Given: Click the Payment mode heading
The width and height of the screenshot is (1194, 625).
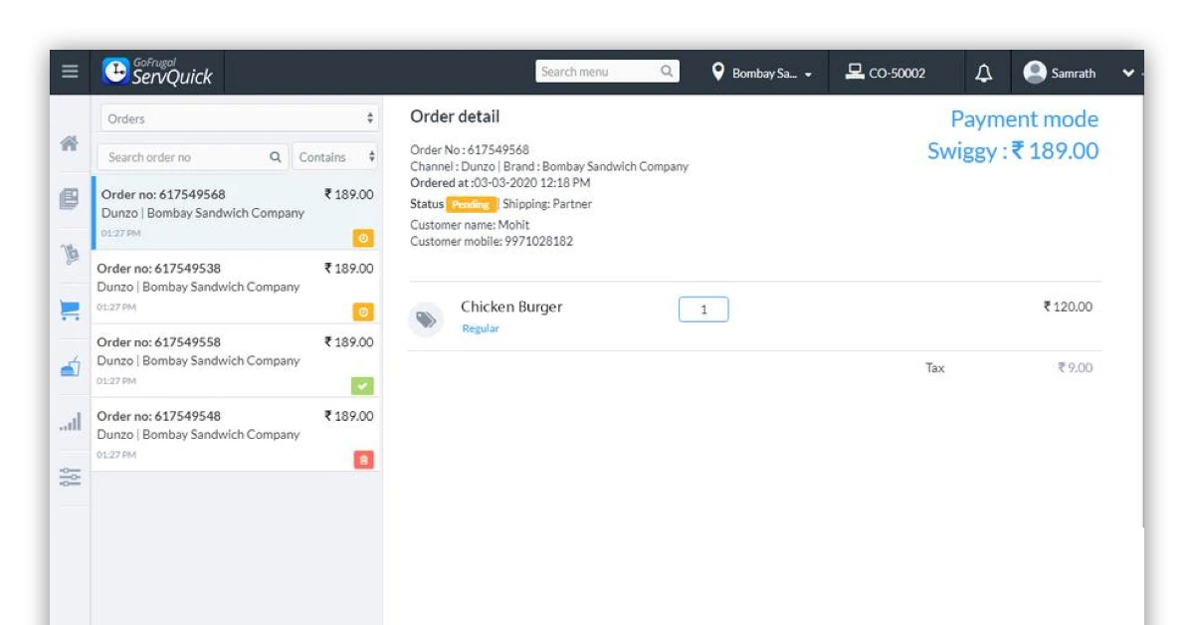Looking at the screenshot, I should tap(1025, 119).
